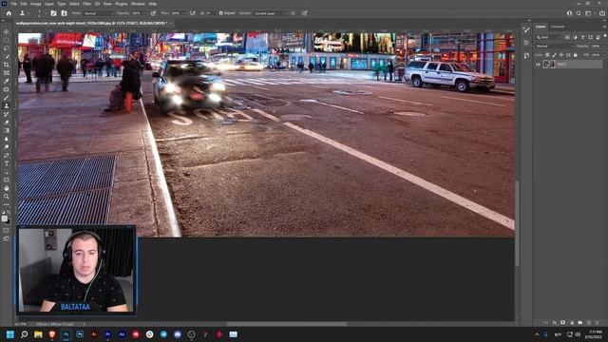608x342 pixels.
Task: Select the Move tool
Action: pyautogui.click(x=7, y=31)
